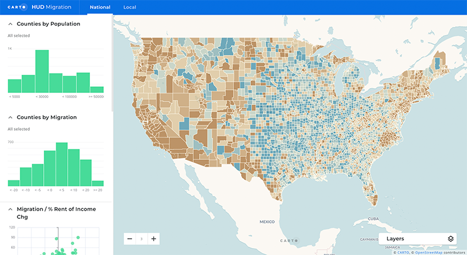467x255 pixels.
Task: Zoom out with the minus button
Action: tap(130, 239)
